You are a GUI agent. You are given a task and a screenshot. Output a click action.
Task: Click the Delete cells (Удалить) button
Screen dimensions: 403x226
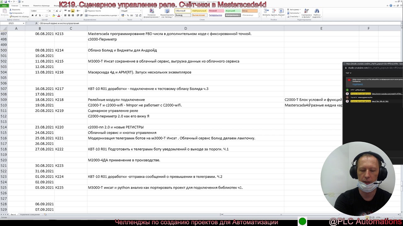pos(274,13)
